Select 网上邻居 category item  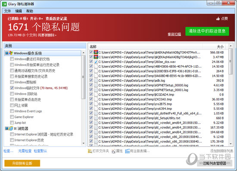click(21, 105)
